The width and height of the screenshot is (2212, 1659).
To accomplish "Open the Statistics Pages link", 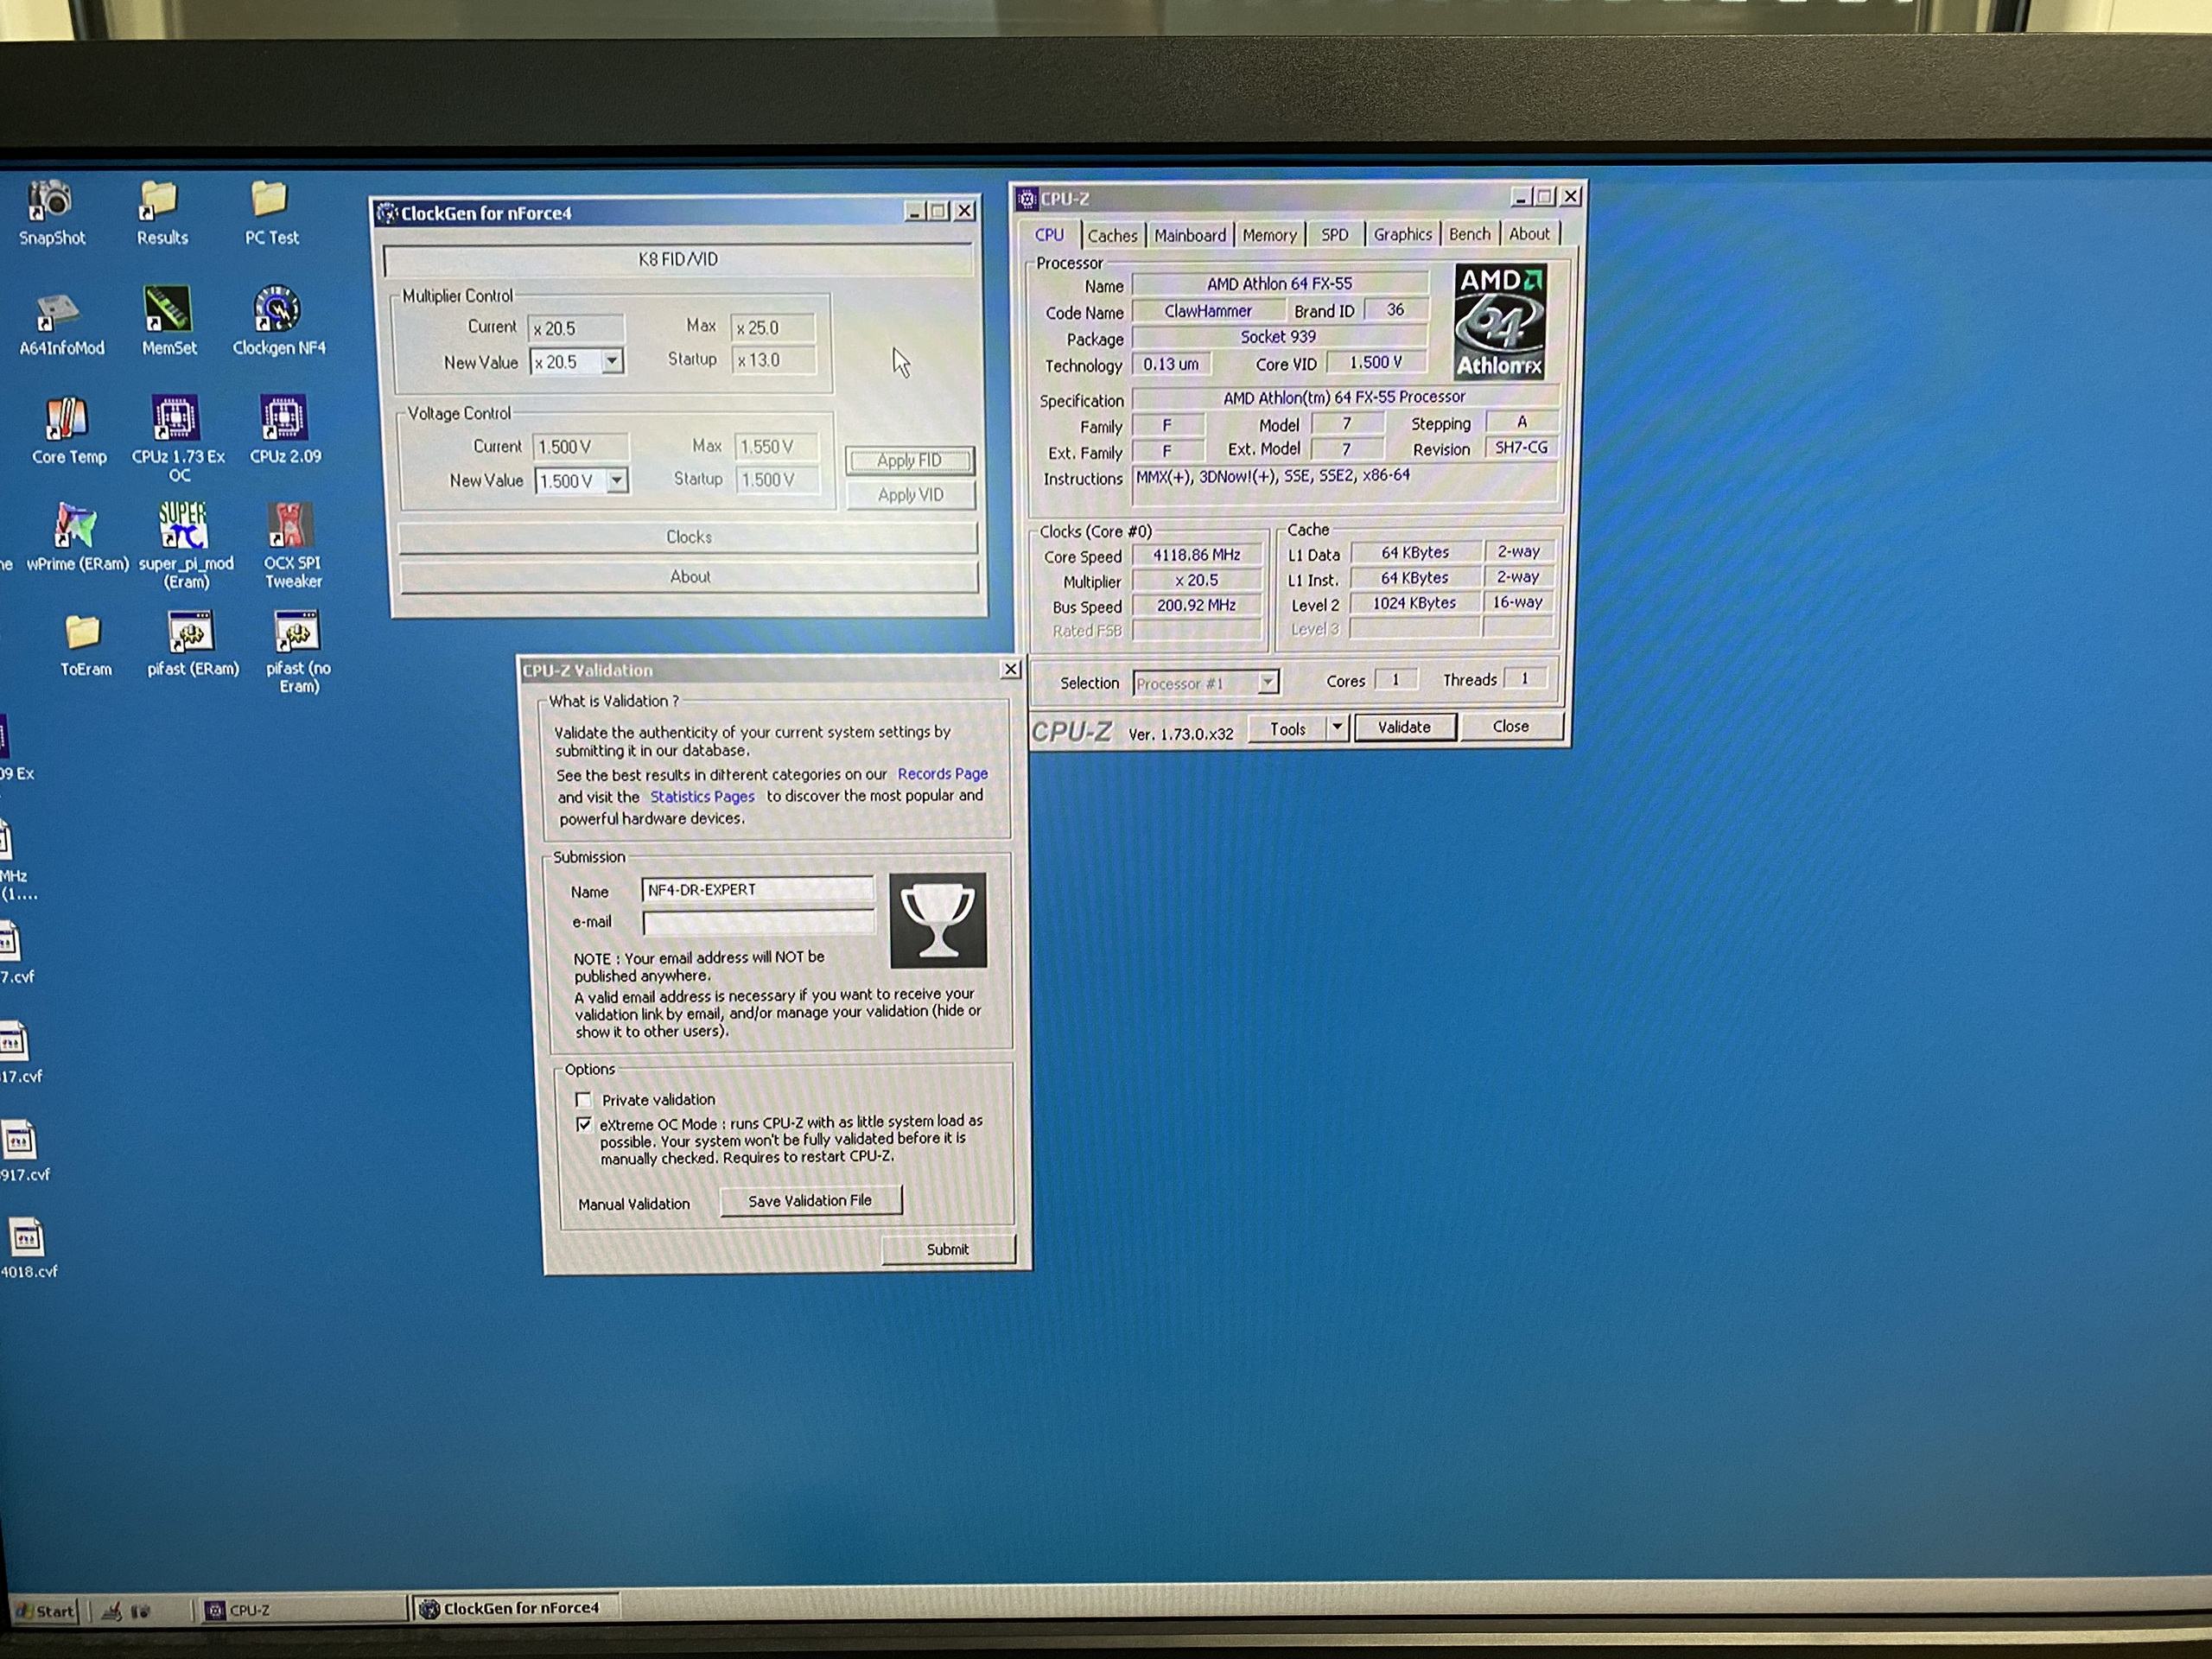I will coord(702,797).
